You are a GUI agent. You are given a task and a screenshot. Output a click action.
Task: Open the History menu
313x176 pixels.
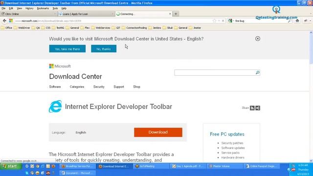point(29,8)
